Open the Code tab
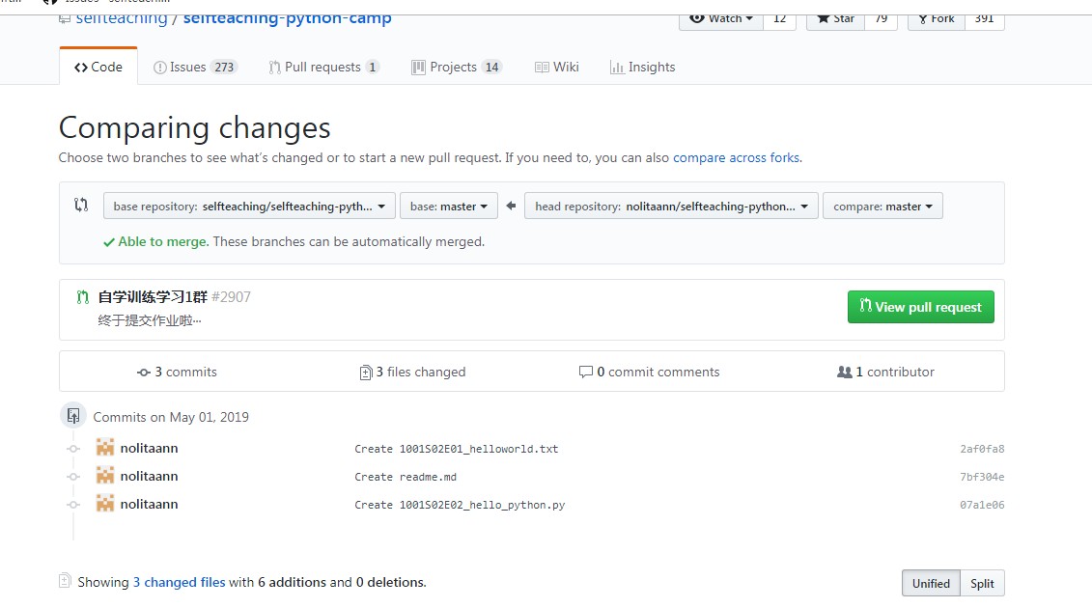 click(x=98, y=67)
